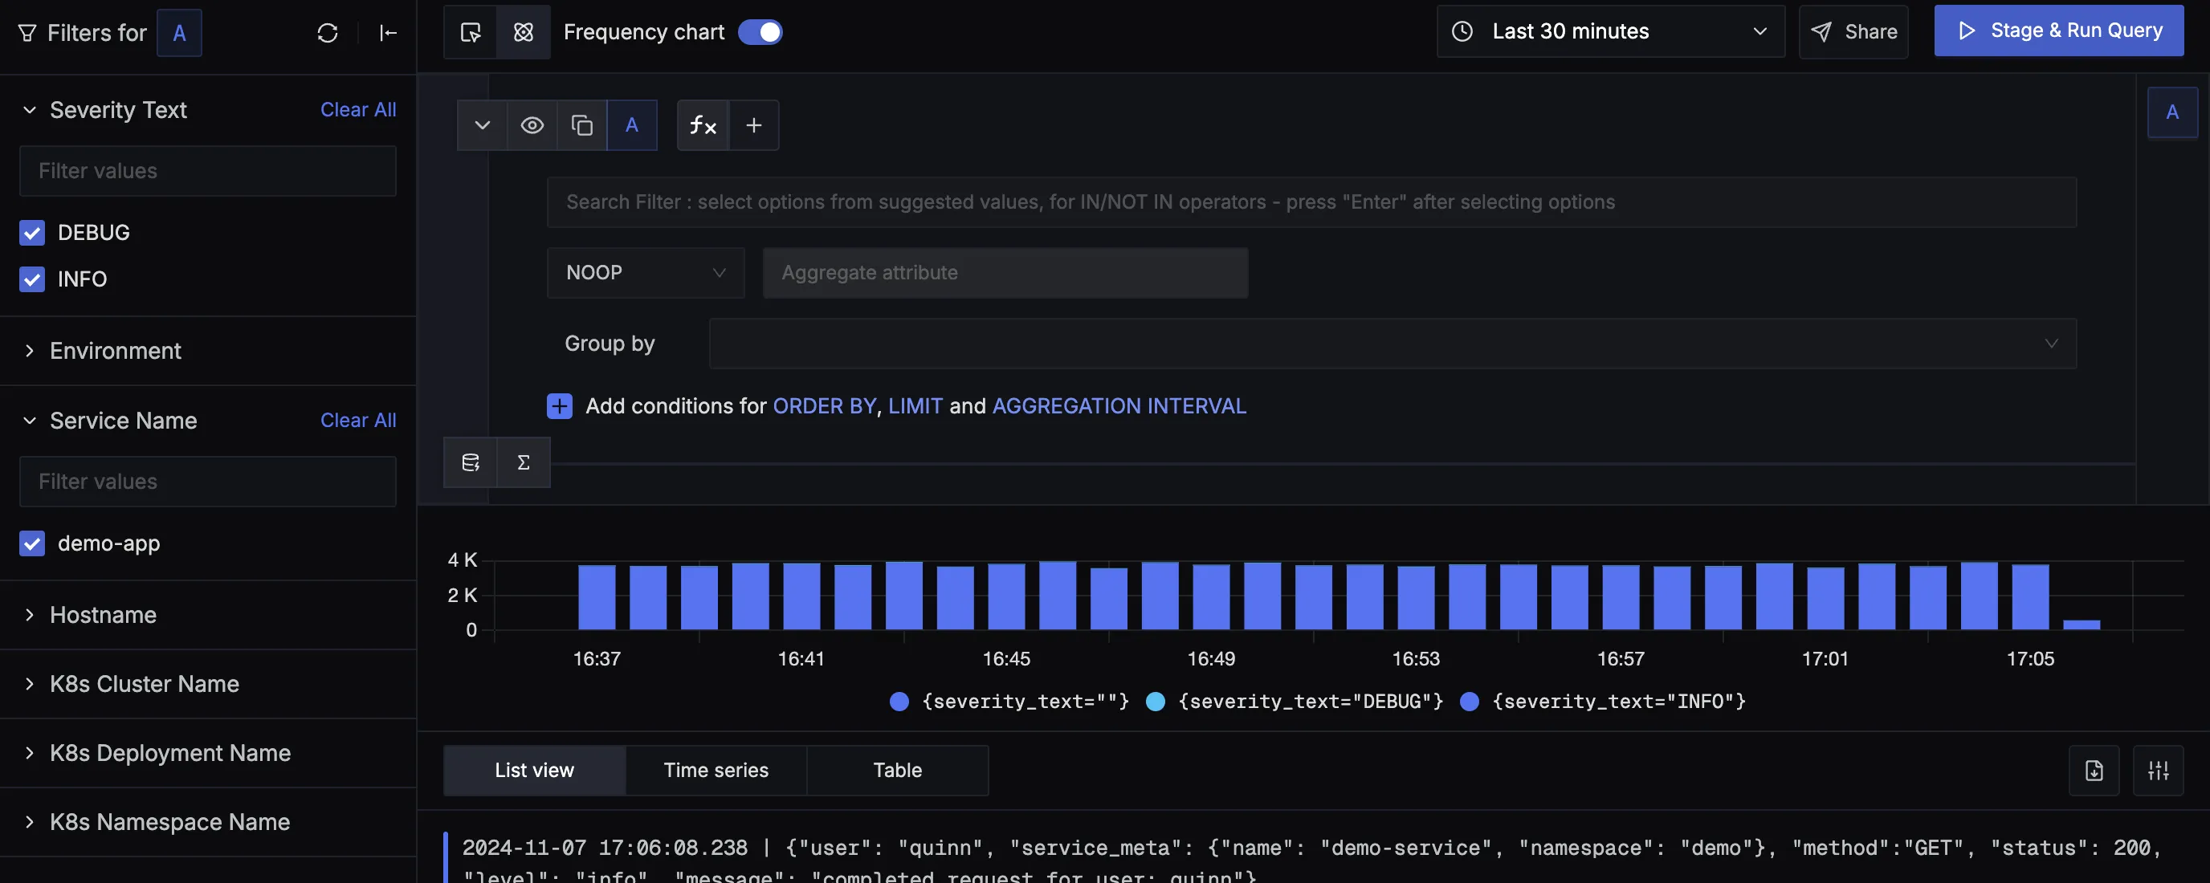Click the sigma formula icon

[x=524, y=462]
